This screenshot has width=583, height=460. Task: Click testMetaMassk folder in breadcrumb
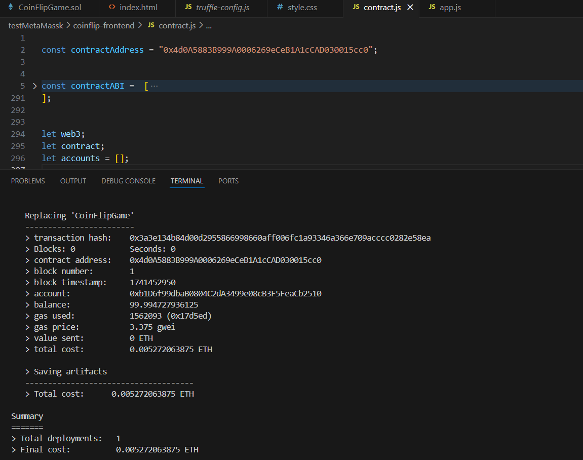pyautogui.click(x=35, y=25)
